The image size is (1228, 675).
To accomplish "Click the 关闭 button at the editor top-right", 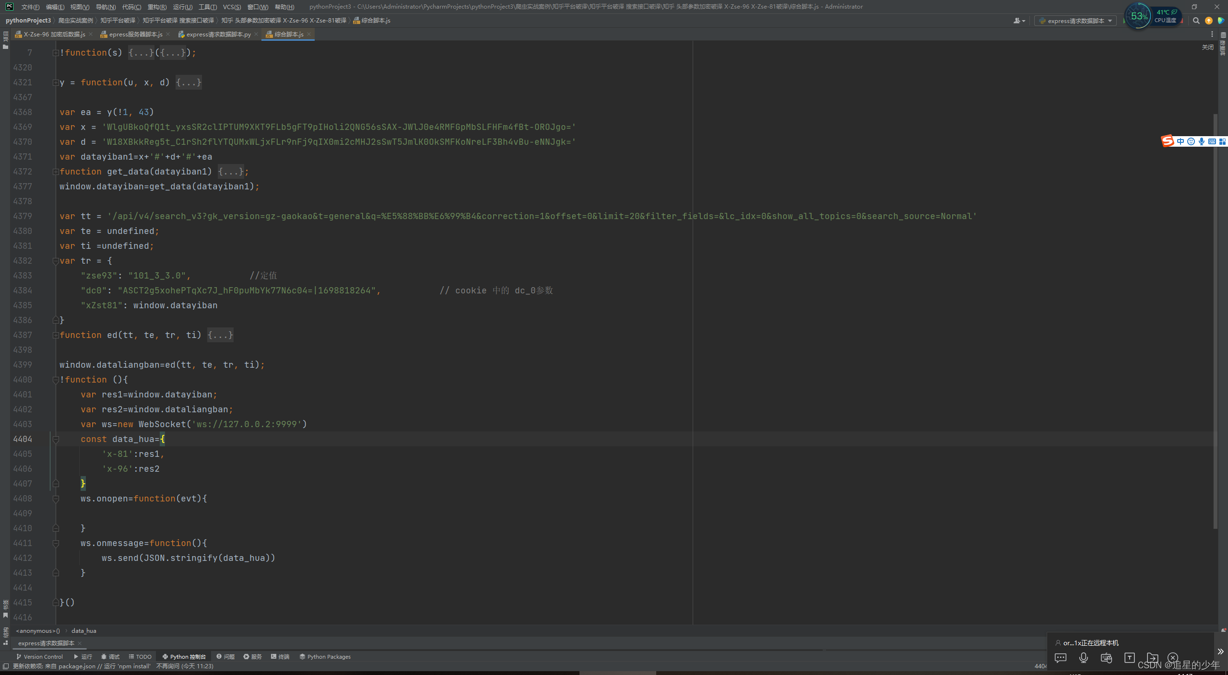I will [x=1207, y=47].
